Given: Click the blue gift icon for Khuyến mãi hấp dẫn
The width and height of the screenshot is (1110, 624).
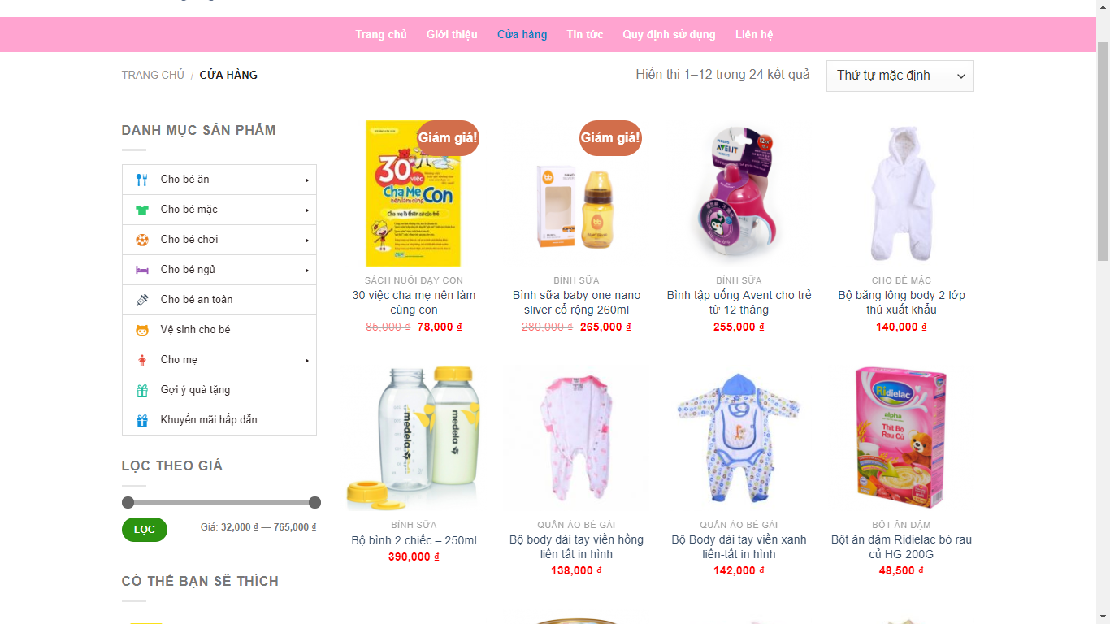Looking at the screenshot, I should (x=142, y=420).
